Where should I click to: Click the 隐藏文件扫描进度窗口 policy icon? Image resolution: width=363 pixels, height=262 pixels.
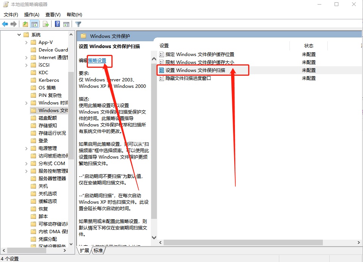pyautogui.click(x=161, y=78)
